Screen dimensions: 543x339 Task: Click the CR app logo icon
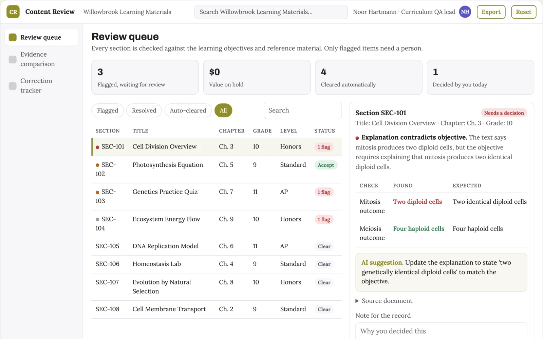(x=13, y=12)
